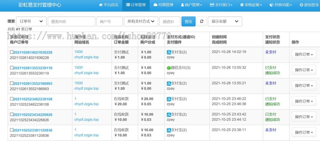Open 结算管理 from the top menu

coord(163,5)
